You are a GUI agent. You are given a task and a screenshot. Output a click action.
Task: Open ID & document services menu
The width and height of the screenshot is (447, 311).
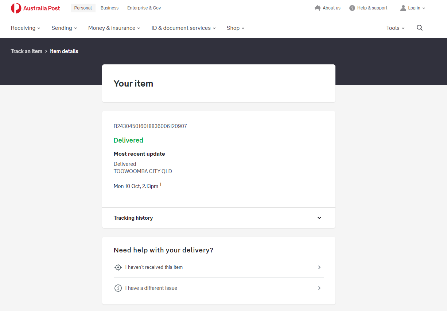[183, 28]
